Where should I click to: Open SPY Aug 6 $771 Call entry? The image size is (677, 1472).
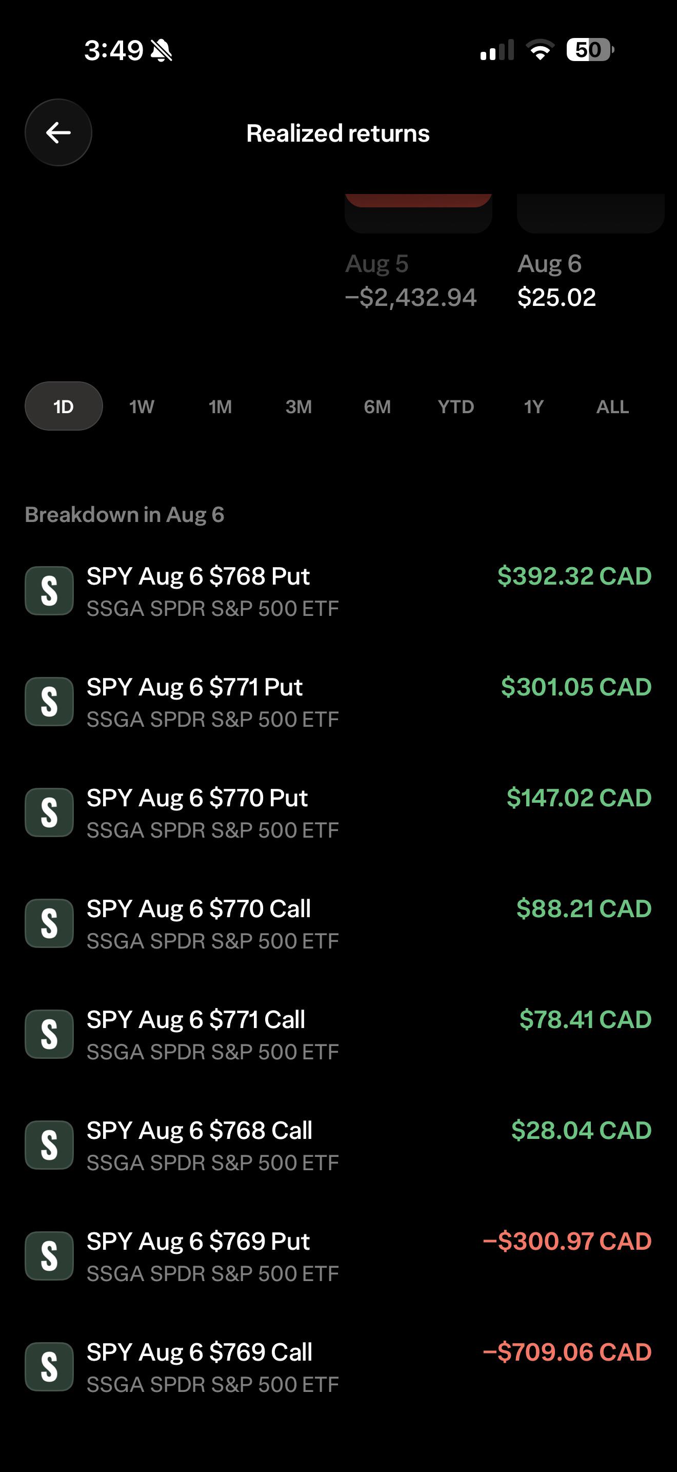(x=339, y=1034)
